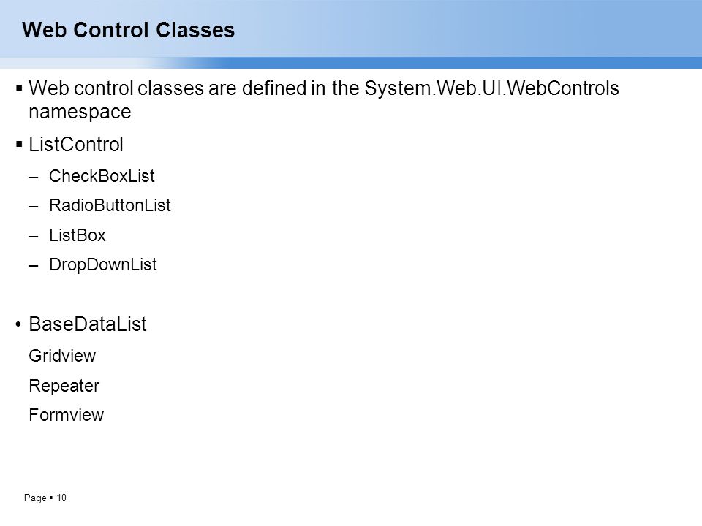Select the System.Web.UI.WebControls text
The height and width of the screenshot is (526, 702).
pos(491,88)
